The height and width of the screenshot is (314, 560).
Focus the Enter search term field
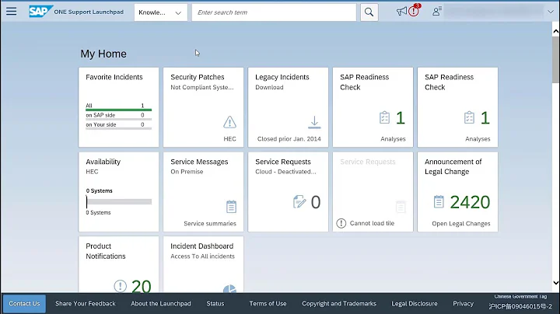click(x=274, y=12)
